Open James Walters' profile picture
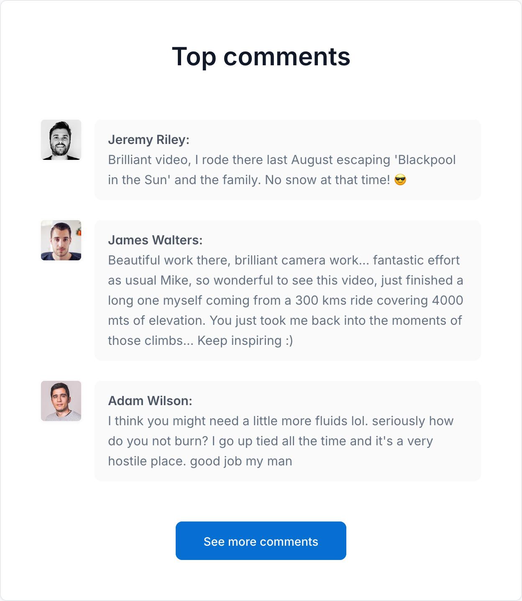 61,240
